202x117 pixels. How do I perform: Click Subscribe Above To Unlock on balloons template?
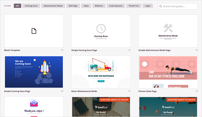click(x=181, y=100)
